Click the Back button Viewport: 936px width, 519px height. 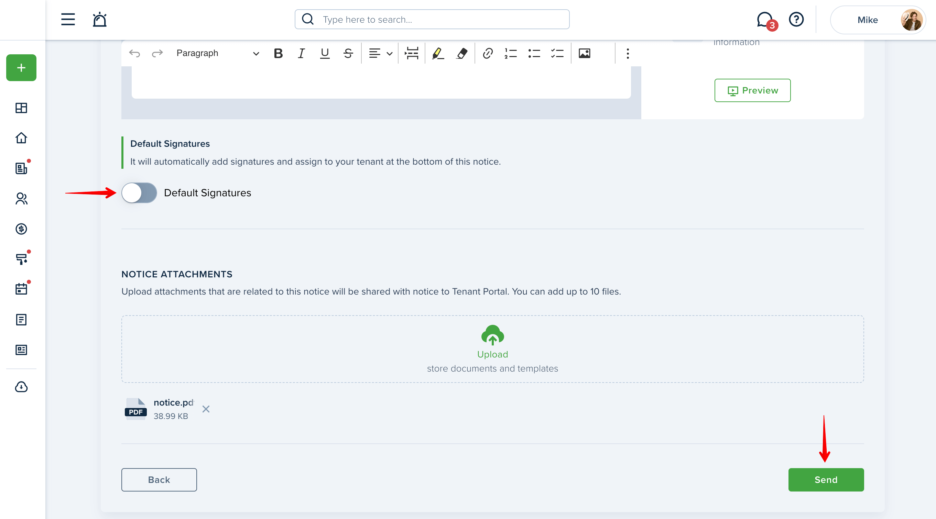tap(159, 479)
